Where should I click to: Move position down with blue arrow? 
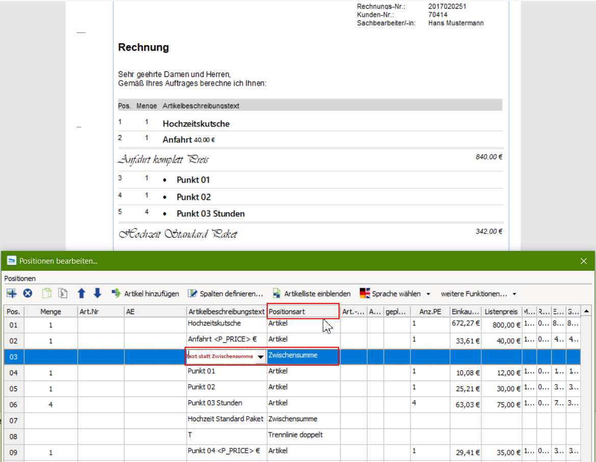[x=97, y=293]
